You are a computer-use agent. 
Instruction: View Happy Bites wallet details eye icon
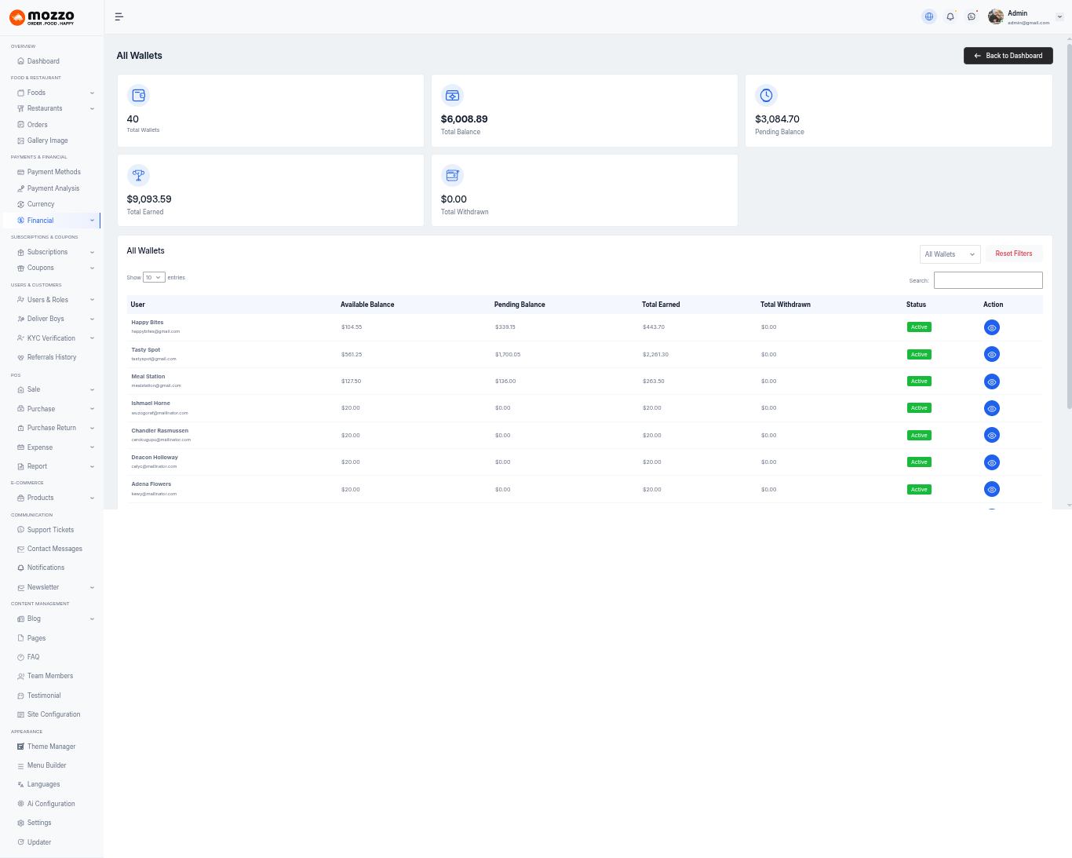tap(992, 328)
